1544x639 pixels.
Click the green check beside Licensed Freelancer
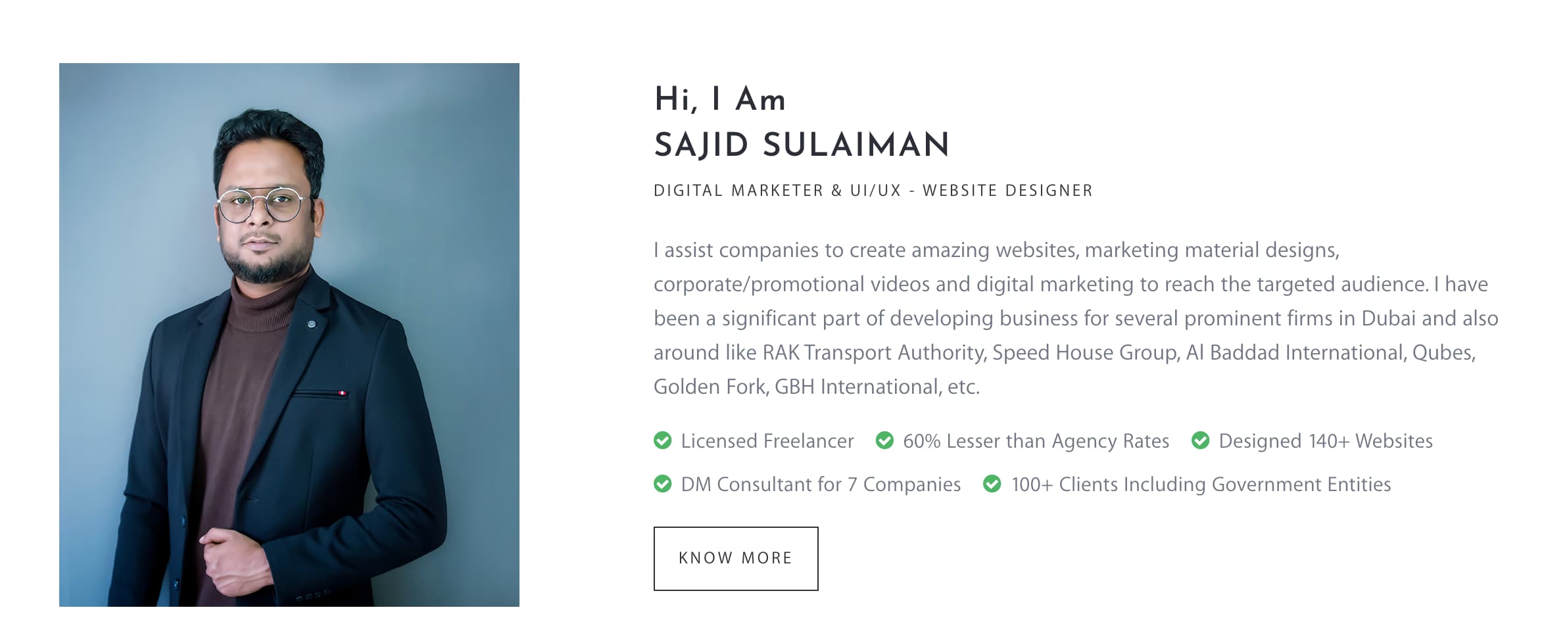coord(662,440)
